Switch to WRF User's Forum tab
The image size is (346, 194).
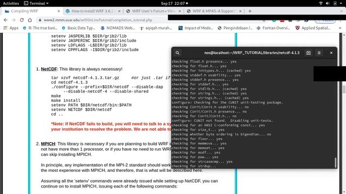[153, 11]
